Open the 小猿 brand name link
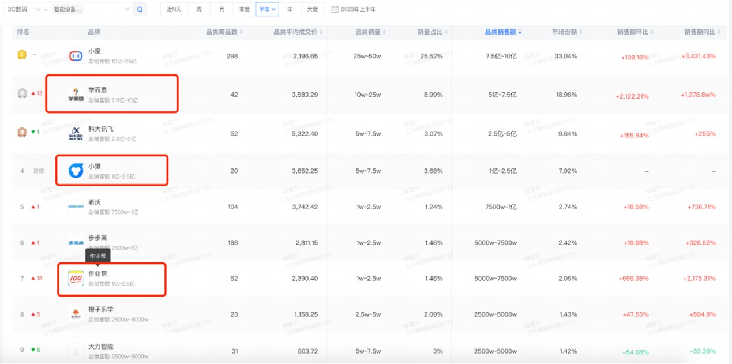The height and width of the screenshot is (364, 732). point(94,166)
